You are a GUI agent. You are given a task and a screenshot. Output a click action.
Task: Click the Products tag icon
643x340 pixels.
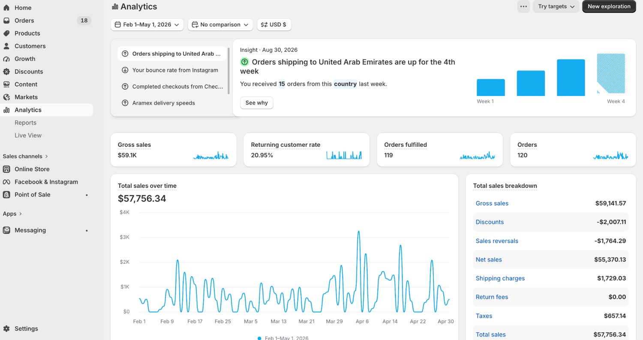coord(6,33)
